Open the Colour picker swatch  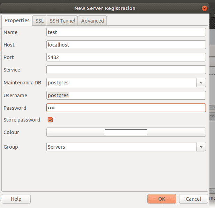[126, 132]
